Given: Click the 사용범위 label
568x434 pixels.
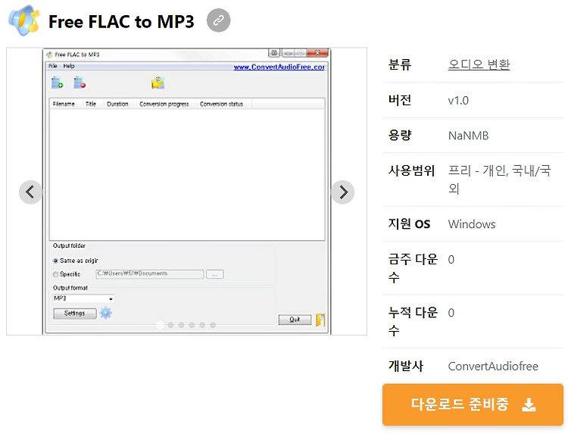Looking at the screenshot, I should (411, 170).
